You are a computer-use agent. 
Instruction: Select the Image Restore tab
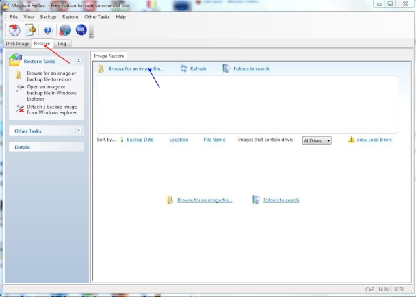pos(109,56)
